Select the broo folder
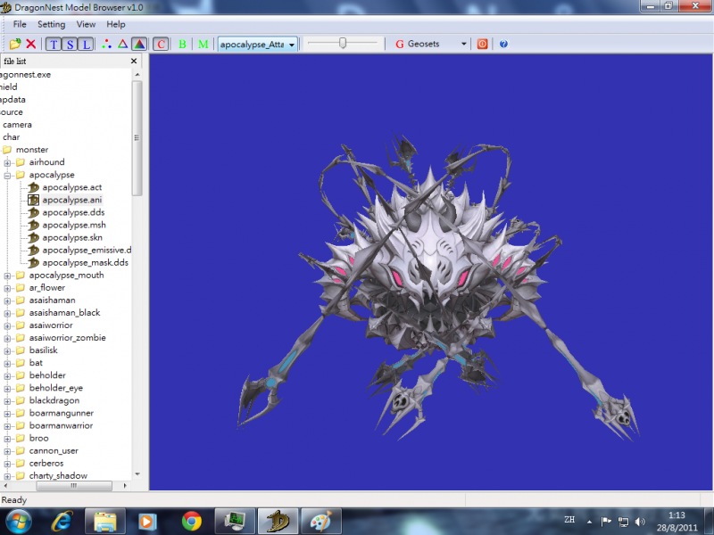This screenshot has height=535, width=714. pyautogui.click(x=38, y=438)
